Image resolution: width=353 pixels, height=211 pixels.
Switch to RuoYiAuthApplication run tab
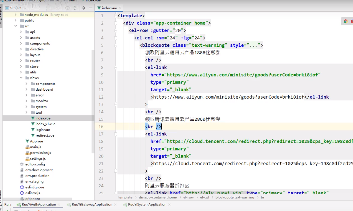[x=39, y=205]
